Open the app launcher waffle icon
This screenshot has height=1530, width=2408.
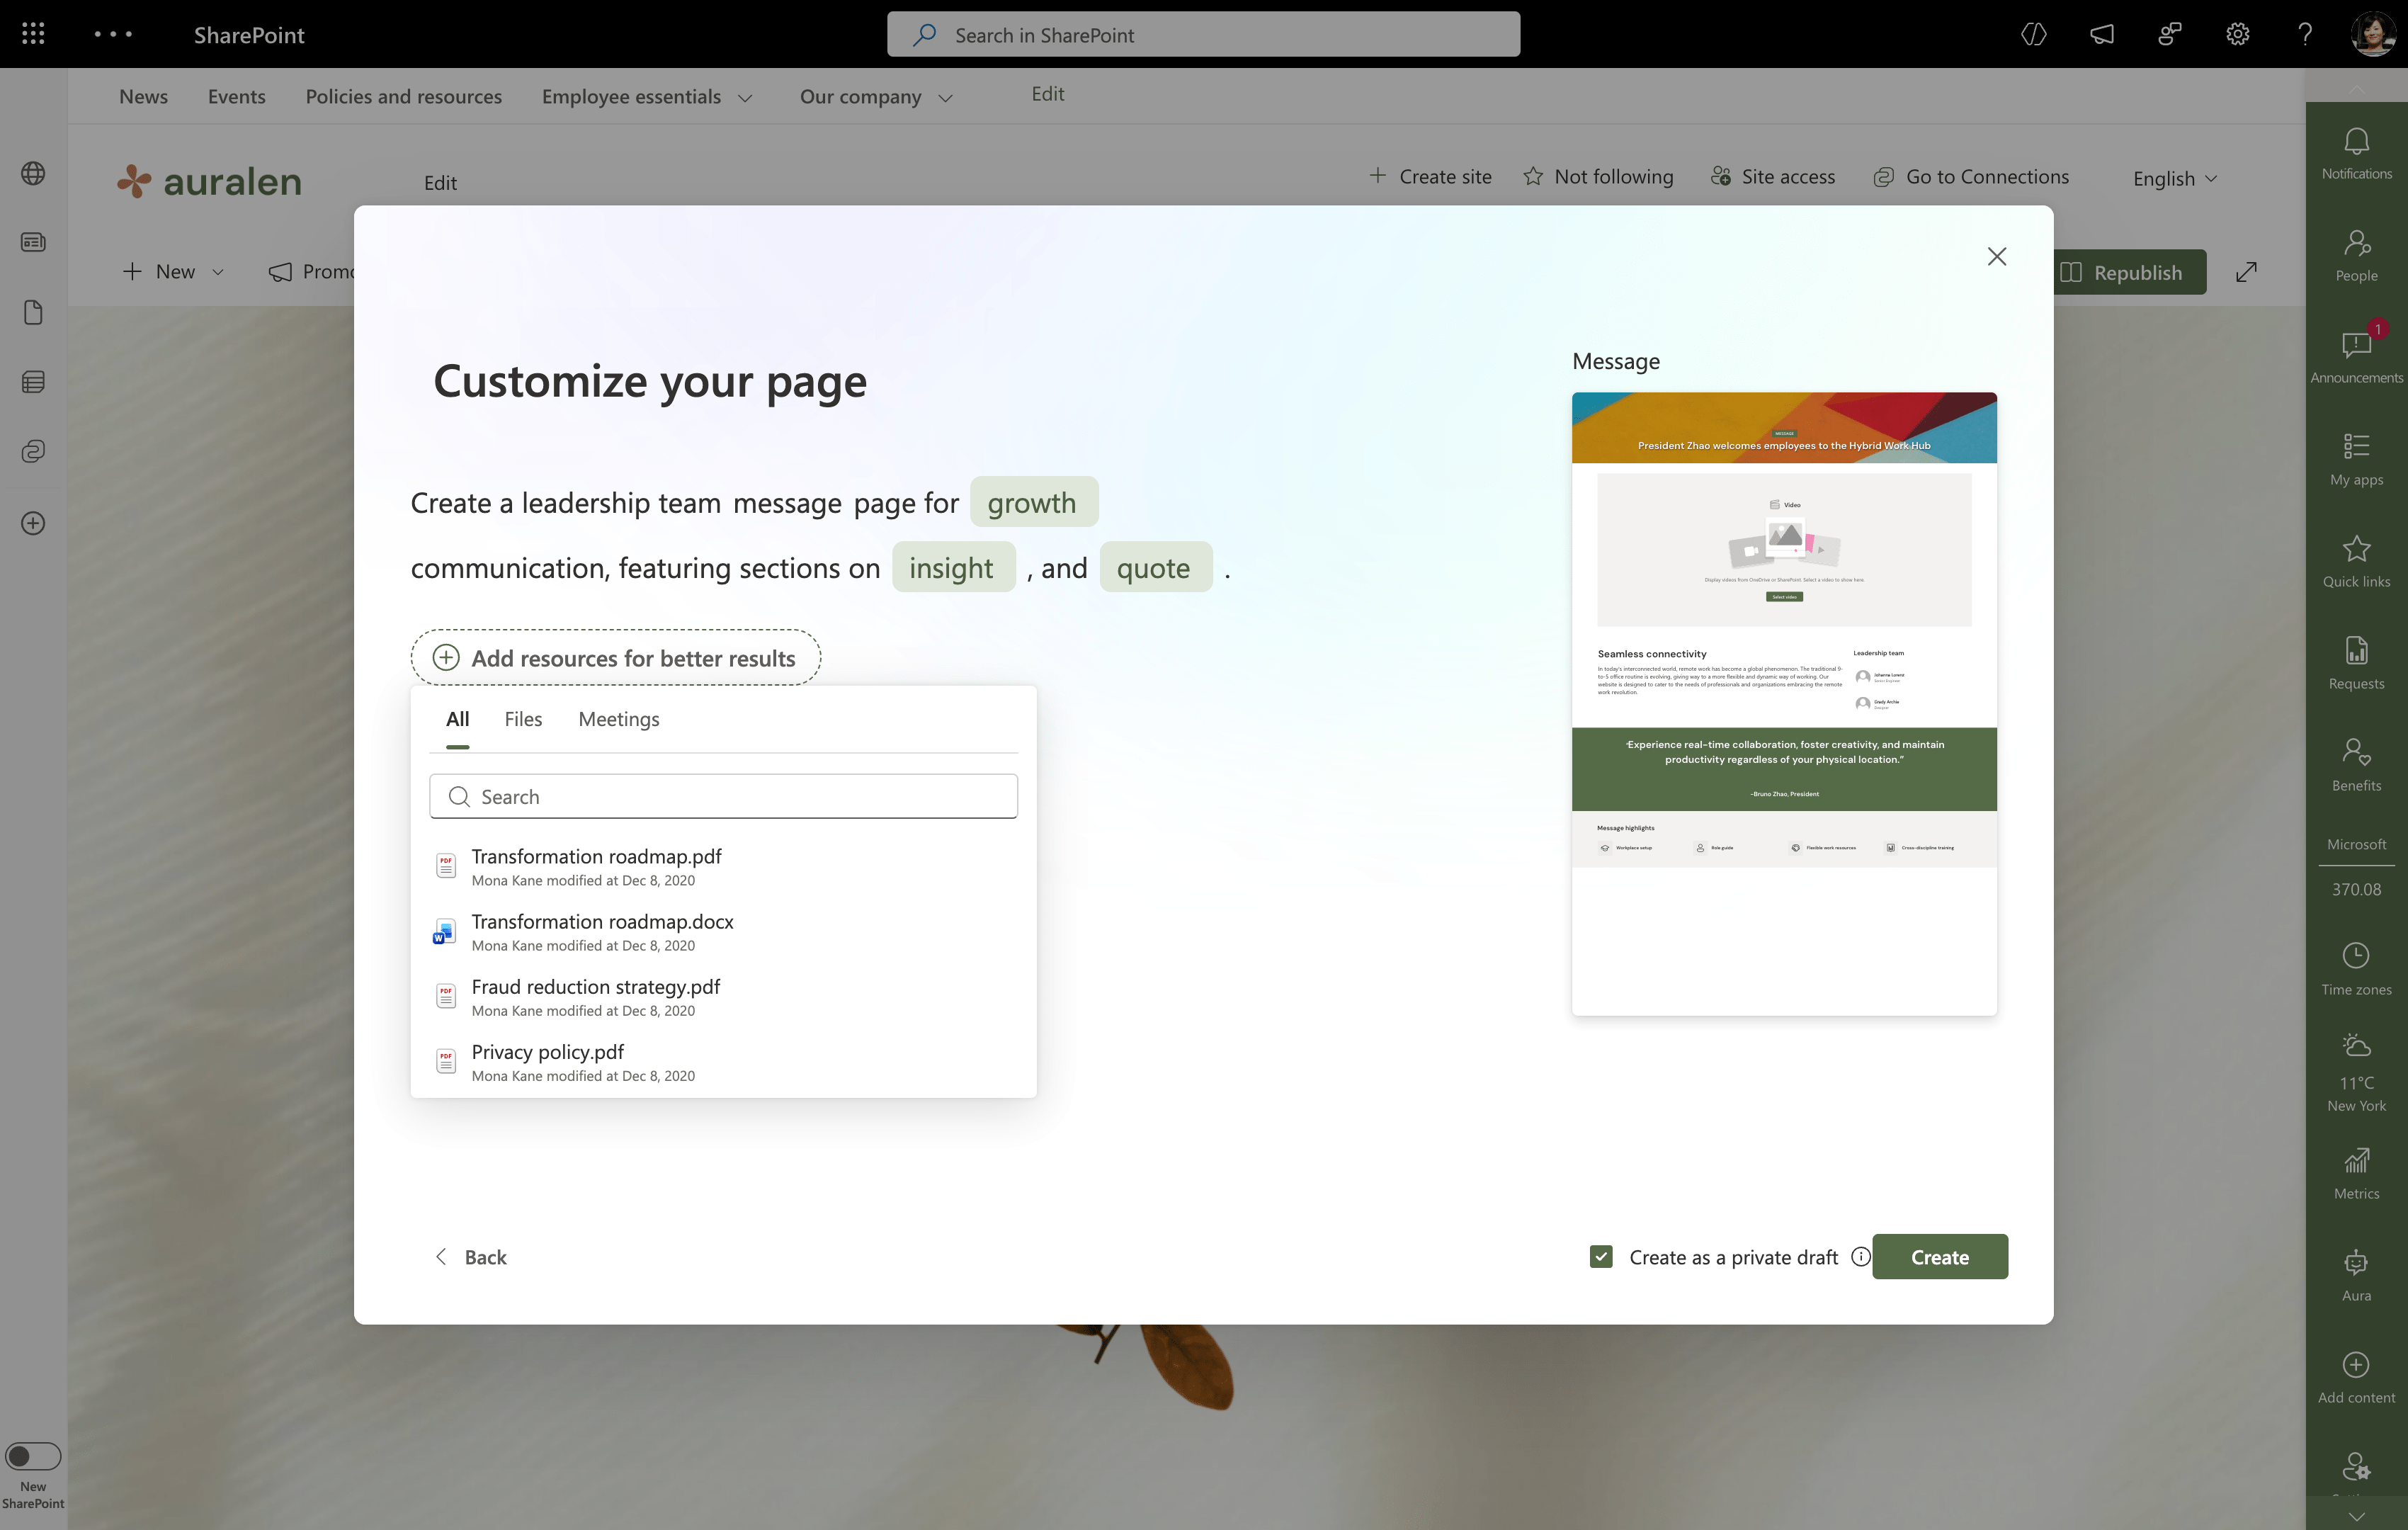click(33, 34)
